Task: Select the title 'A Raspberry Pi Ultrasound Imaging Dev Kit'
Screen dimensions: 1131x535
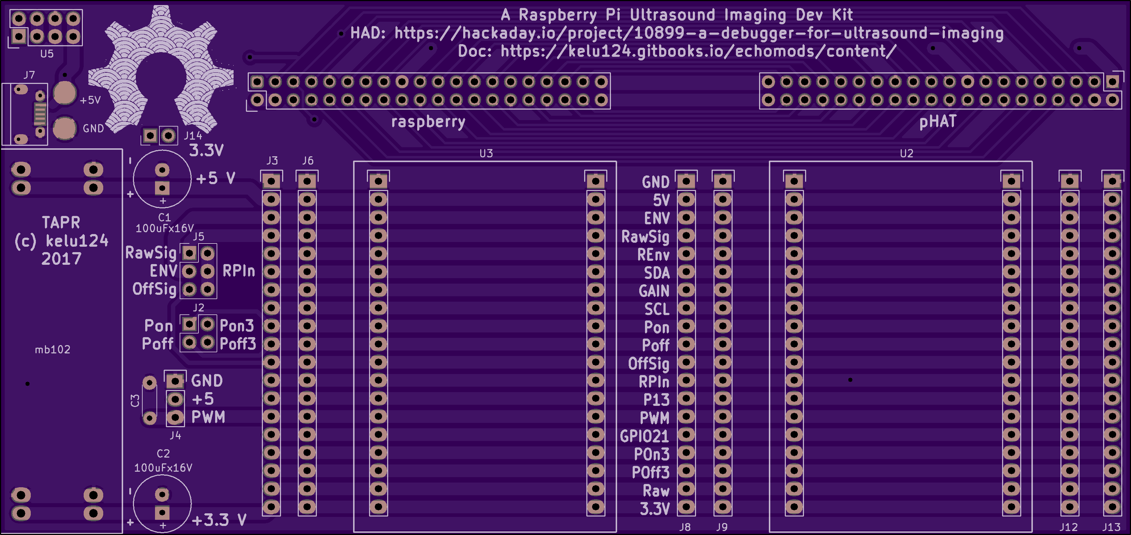Action: [676, 15]
